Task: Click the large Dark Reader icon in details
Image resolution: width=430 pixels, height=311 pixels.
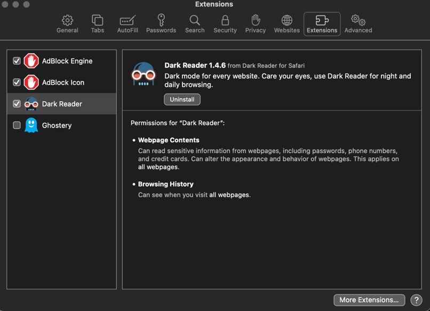Action: click(x=144, y=74)
